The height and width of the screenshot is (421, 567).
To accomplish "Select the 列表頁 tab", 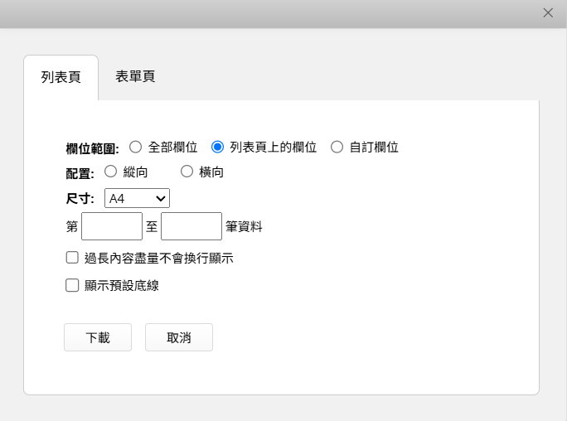I will click(x=61, y=78).
